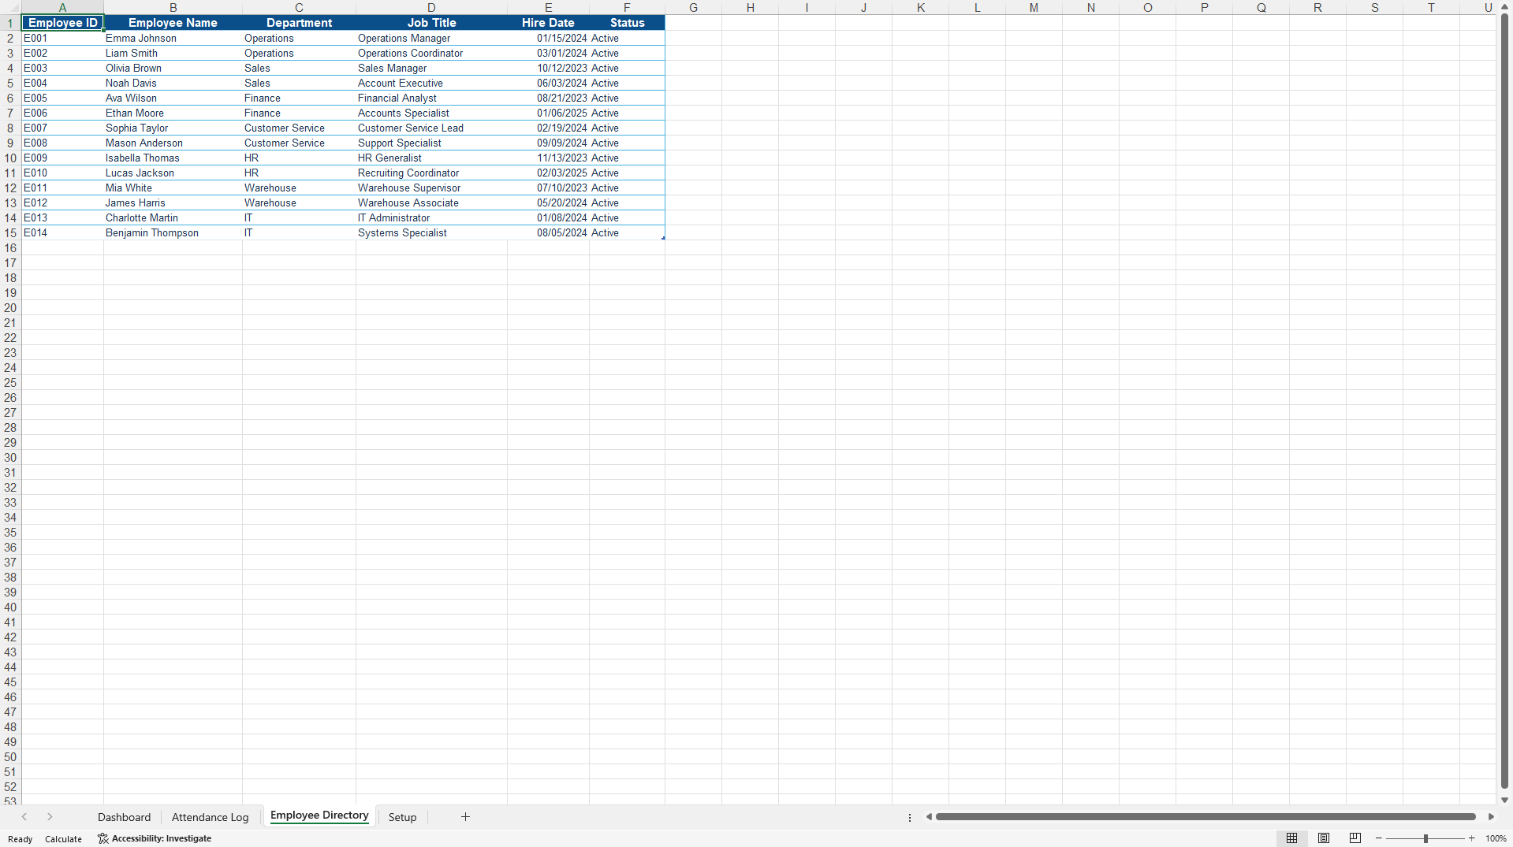Select column D header
1513x847 pixels.
click(x=431, y=7)
